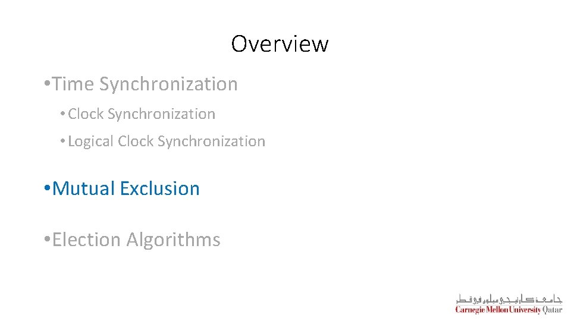Click the word University in logo
The image size is (571, 321).
525,310
